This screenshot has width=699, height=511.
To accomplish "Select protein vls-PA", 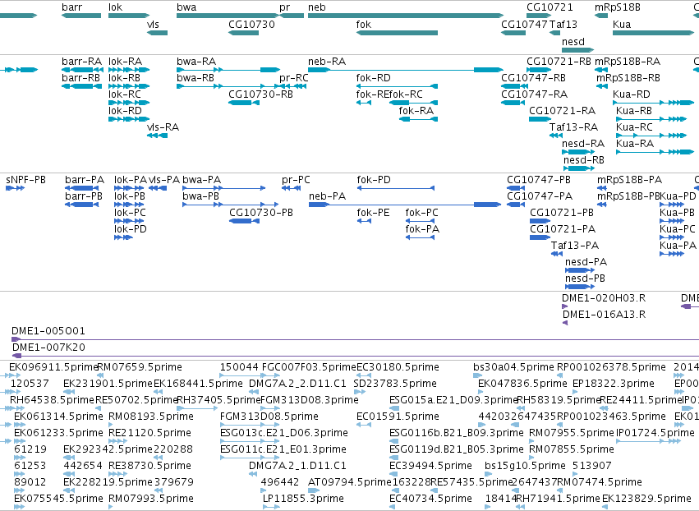I will click(x=164, y=180).
